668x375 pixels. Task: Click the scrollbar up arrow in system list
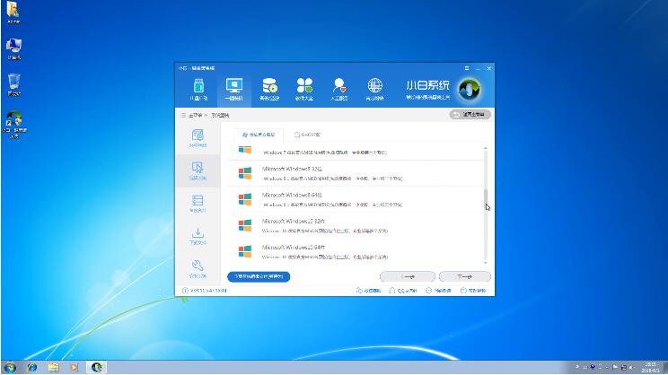pos(485,149)
